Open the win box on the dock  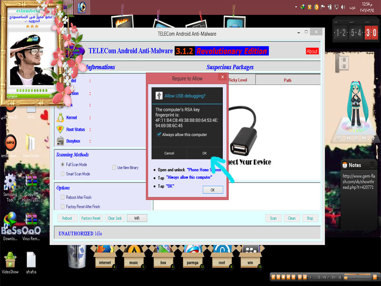pos(251,257)
